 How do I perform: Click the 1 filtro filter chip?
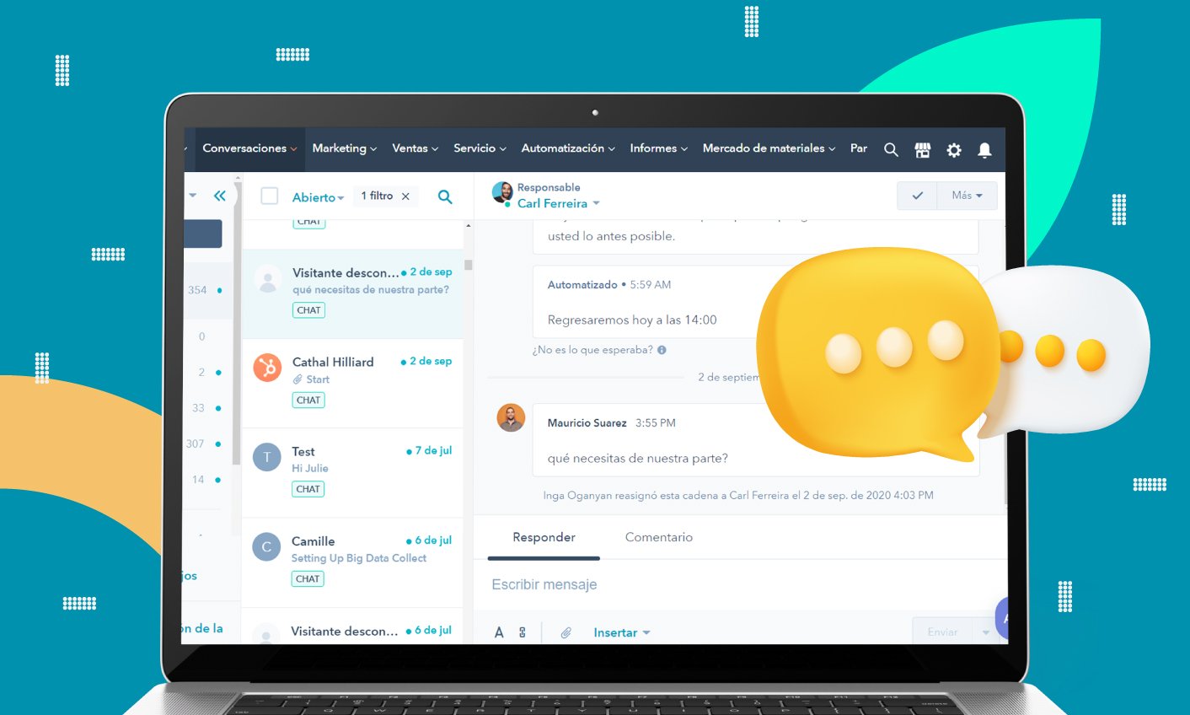click(x=385, y=196)
